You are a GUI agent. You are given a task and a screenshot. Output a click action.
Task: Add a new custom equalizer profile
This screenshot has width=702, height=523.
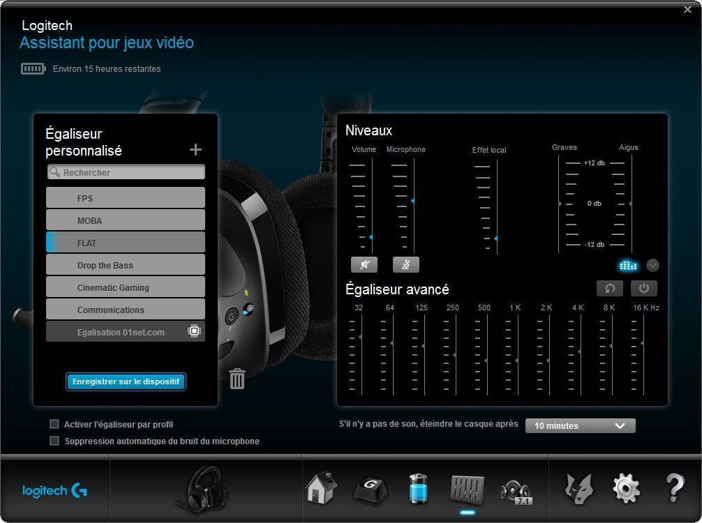pyautogui.click(x=195, y=149)
